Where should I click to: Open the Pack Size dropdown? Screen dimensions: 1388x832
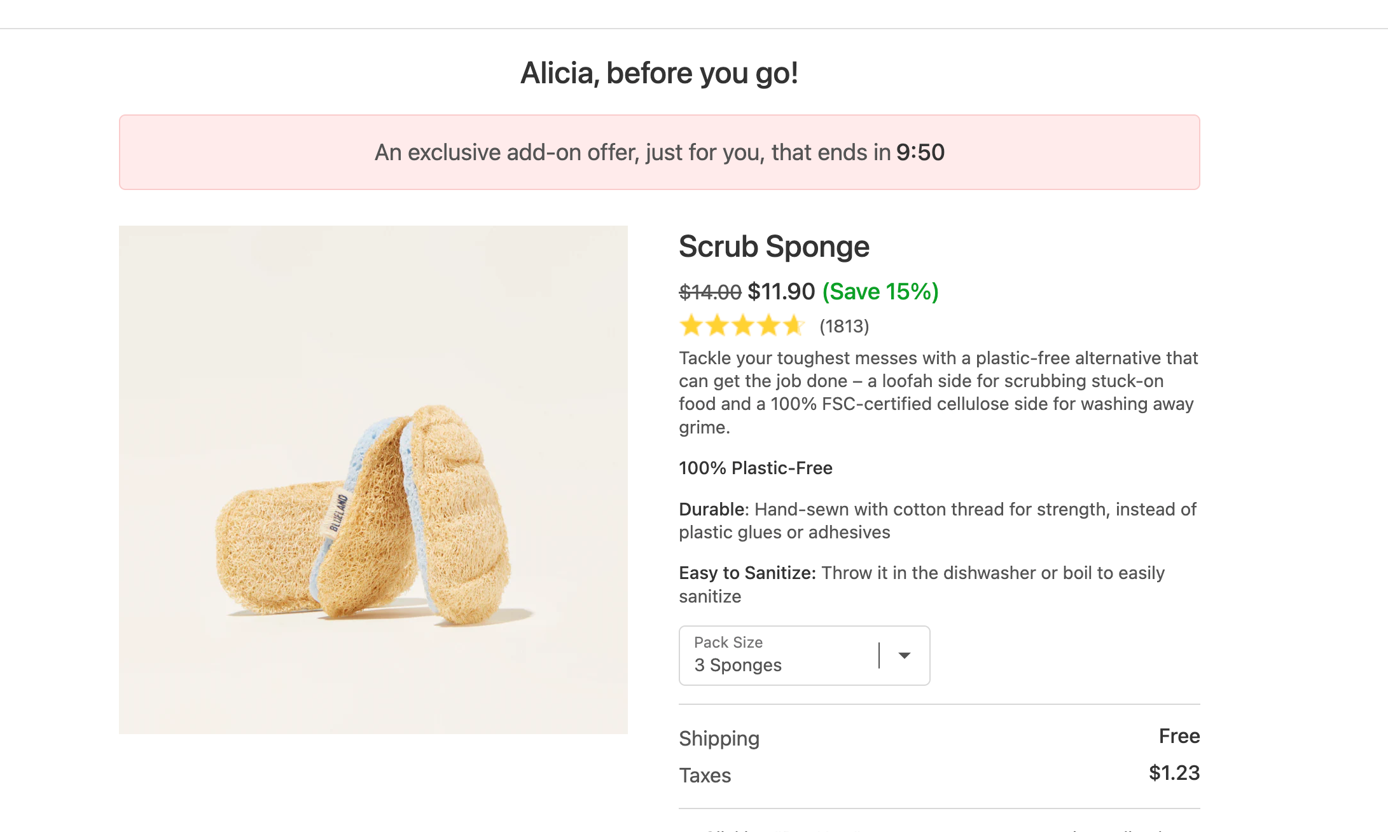coord(804,655)
